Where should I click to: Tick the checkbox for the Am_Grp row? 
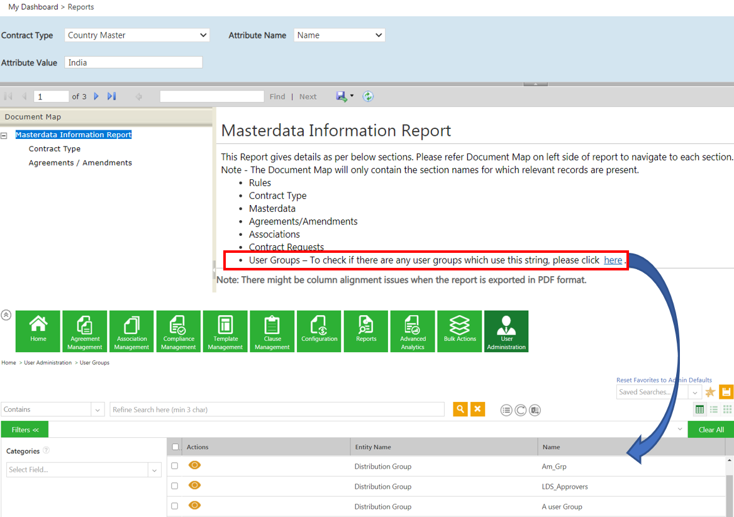point(175,466)
